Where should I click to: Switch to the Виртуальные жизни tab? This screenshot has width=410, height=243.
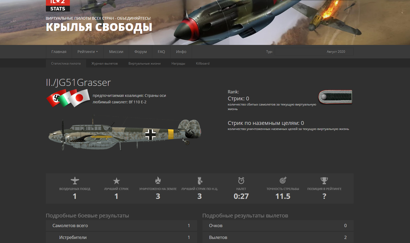pos(144,64)
